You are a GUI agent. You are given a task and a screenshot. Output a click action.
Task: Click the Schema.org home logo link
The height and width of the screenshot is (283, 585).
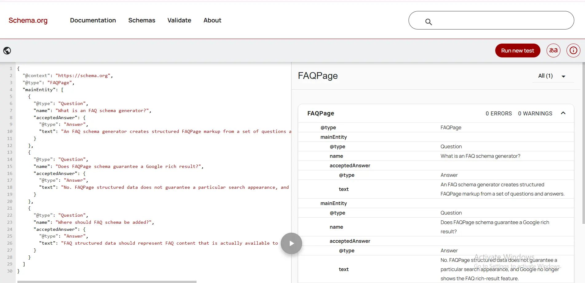pyautogui.click(x=28, y=20)
